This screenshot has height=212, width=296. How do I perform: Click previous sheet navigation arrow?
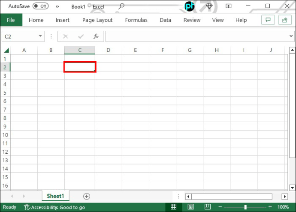click(x=12, y=196)
